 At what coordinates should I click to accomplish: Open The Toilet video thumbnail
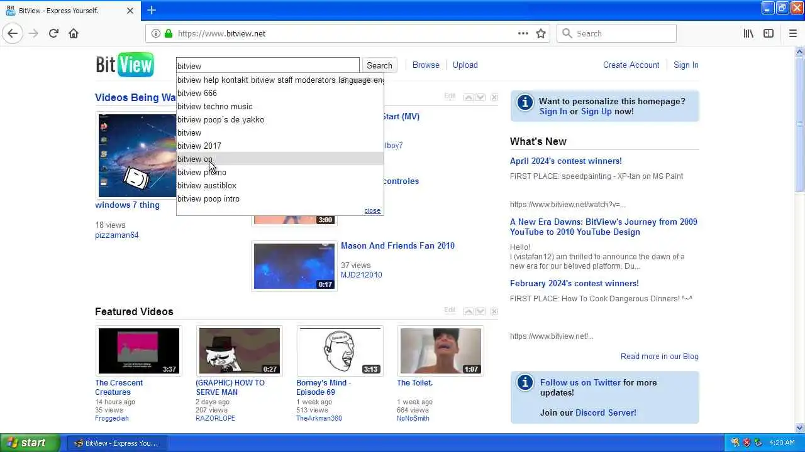(440, 351)
